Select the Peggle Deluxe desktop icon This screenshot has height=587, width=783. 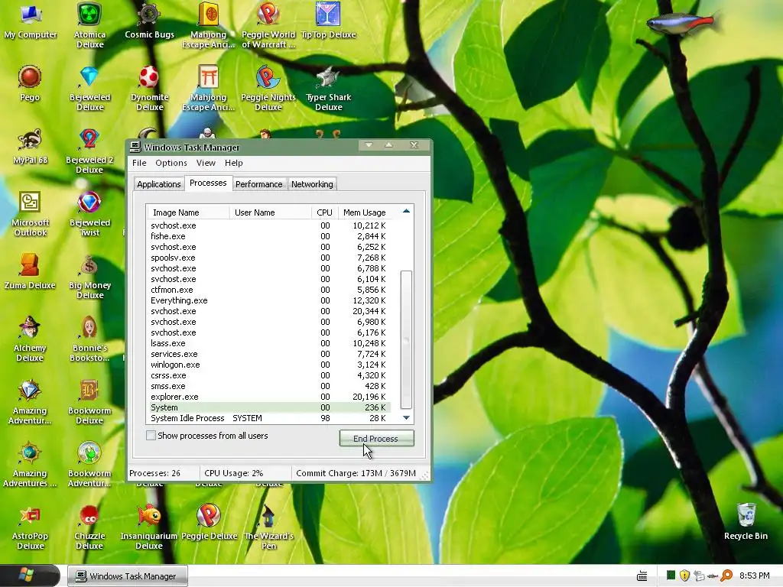click(x=209, y=522)
